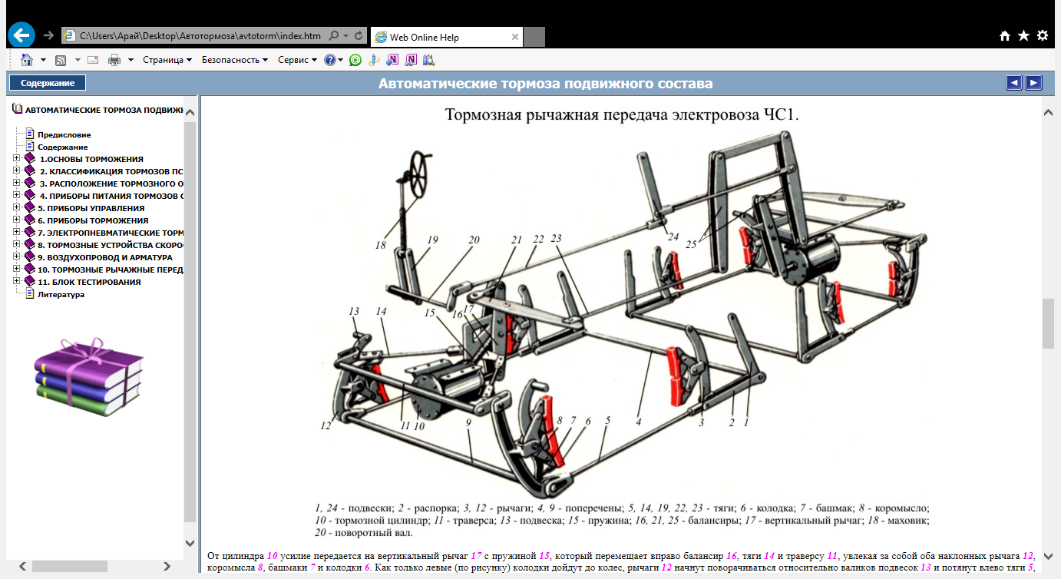This screenshot has width=1061, height=579.
Task: Expand the 3. РАСПОЛОЖЕНИЕ ТОРМОЗНОГО node
Action: 17,184
